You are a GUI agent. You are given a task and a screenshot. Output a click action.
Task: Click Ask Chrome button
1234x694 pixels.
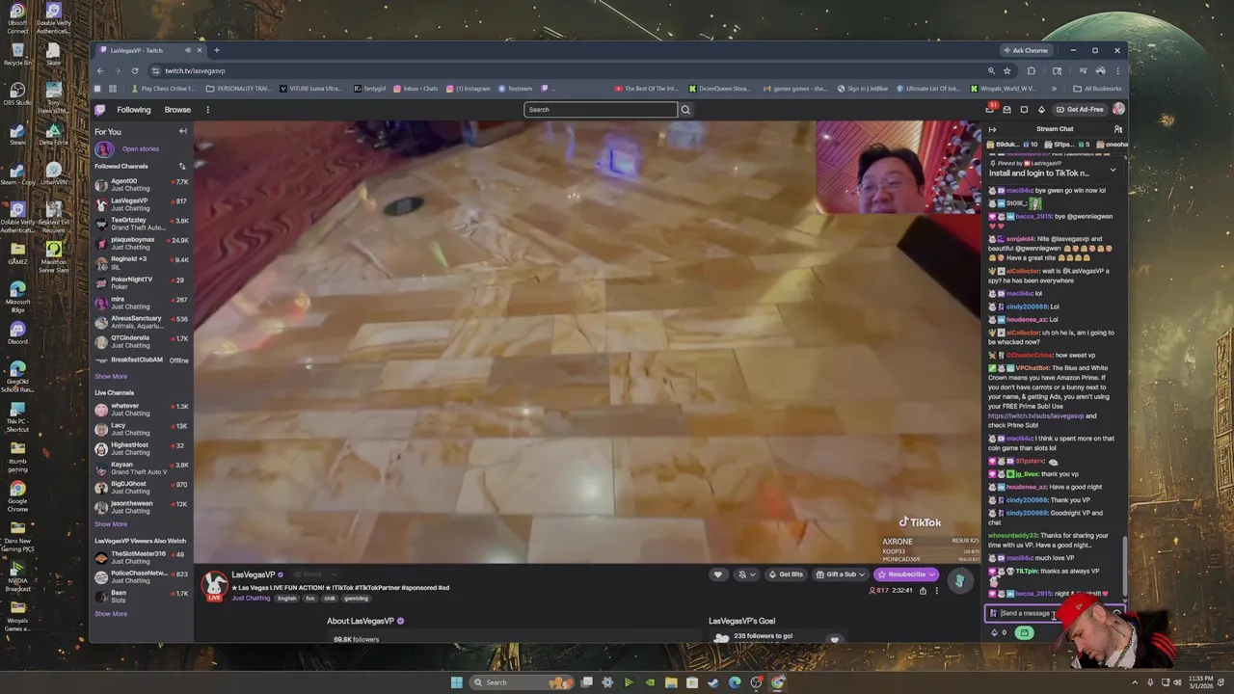[1026, 50]
